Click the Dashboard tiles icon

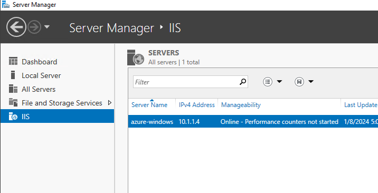pos(13,61)
